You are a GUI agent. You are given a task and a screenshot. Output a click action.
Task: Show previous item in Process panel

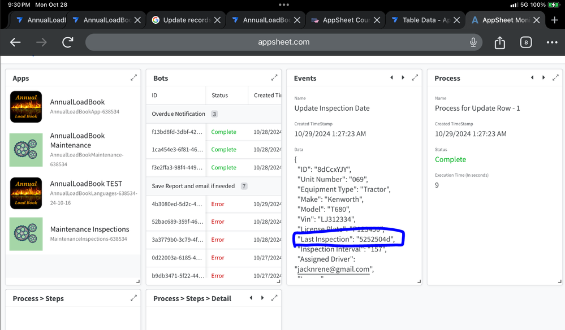pyautogui.click(x=532, y=78)
